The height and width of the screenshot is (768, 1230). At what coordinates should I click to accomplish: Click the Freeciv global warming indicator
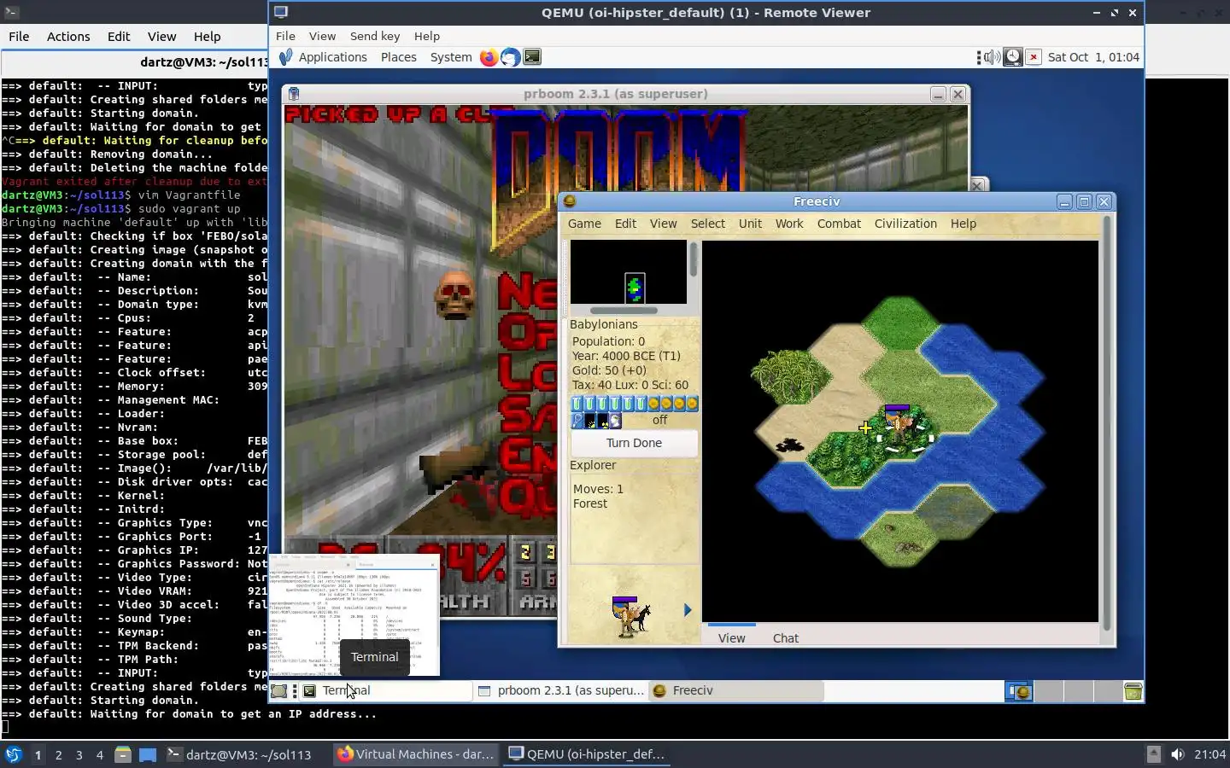590,421
